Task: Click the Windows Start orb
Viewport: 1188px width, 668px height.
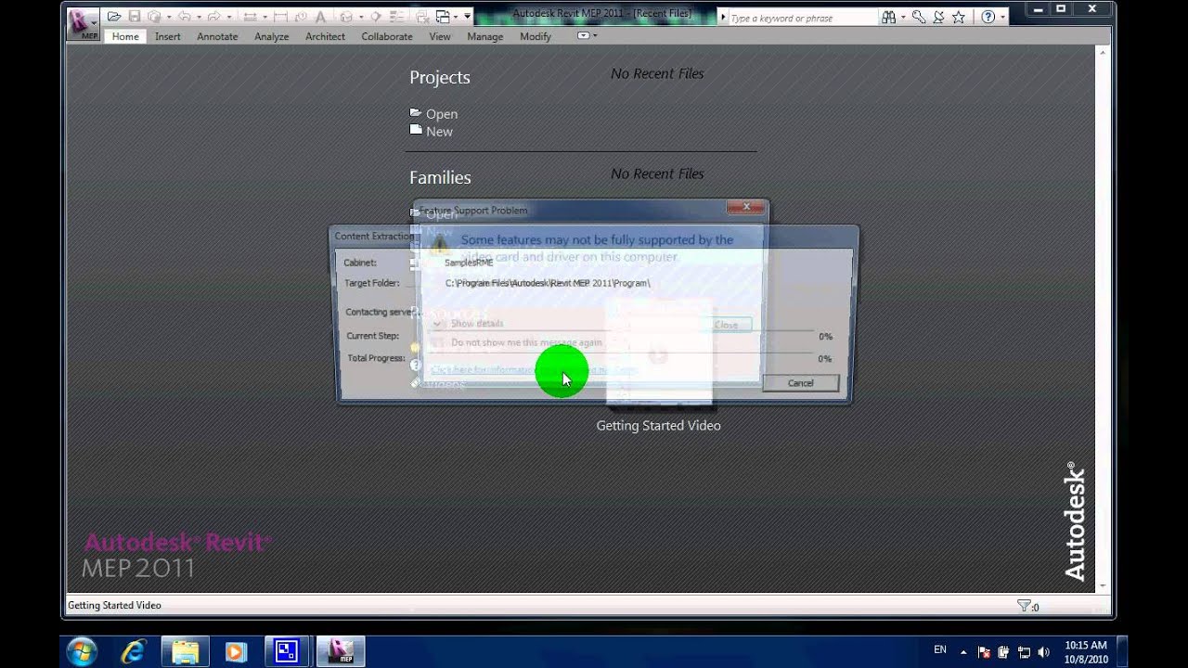Action: click(x=82, y=651)
